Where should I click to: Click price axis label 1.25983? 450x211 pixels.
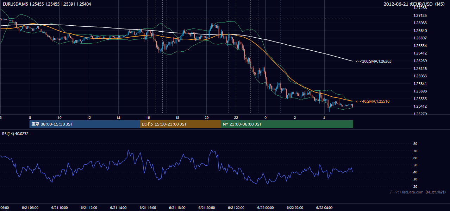click(420, 76)
